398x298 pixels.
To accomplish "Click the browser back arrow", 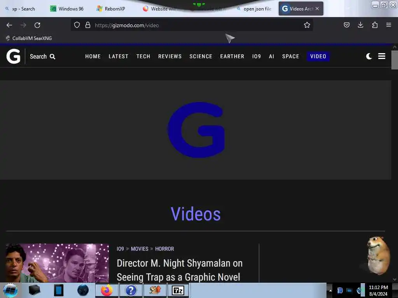I will (9, 25).
